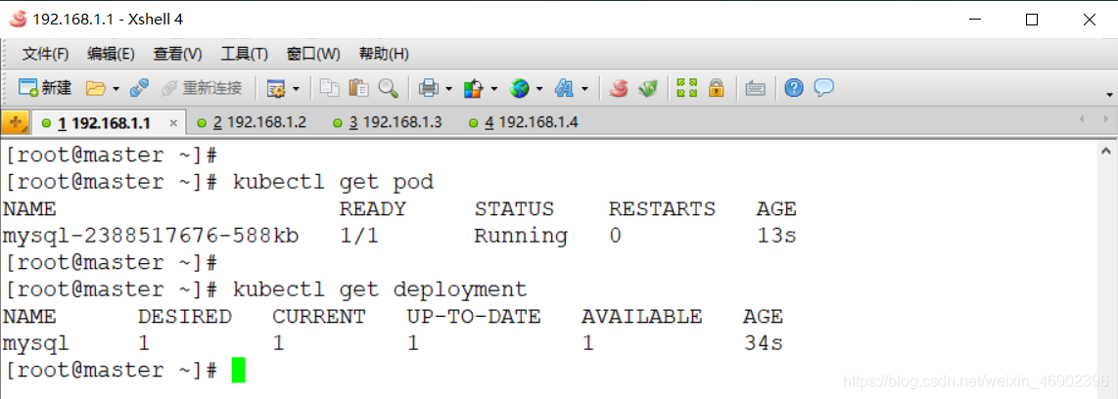Viewport: 1118px width, 399px height.
Task: Open the Help question mark icon
Action: 794,88
